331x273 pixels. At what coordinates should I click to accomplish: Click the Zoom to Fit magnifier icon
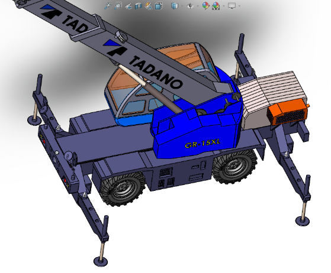[x=108, y=6]
